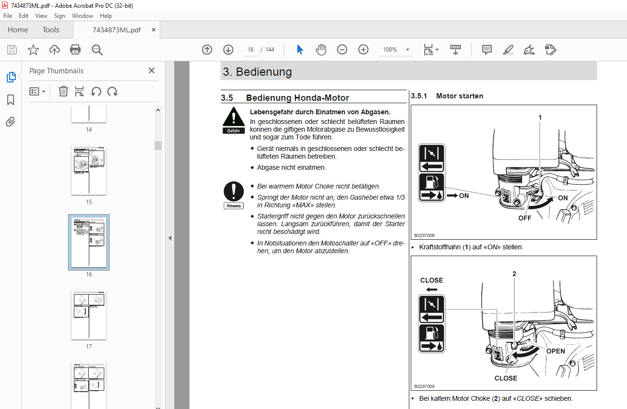Open the fit page options dropdown arrow

[437, 50]
